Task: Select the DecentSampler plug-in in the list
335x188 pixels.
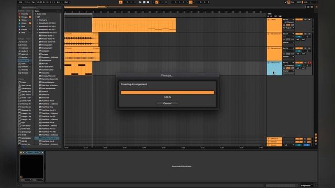Action: 48,83
